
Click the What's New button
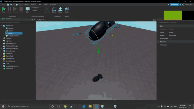(174, 5)
